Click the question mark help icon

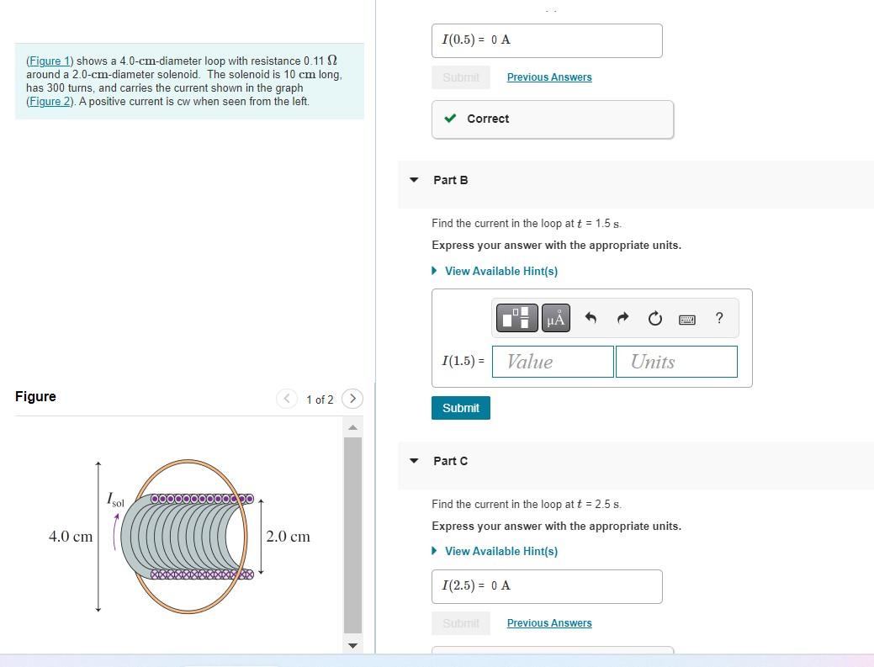pyautogui.click(x=718, y=318)
